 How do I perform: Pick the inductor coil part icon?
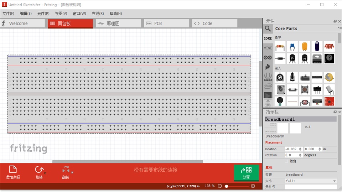tap(329, 47)
